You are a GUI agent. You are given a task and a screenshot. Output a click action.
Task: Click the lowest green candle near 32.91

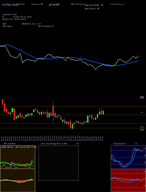pyautogui.click(x=72, y=126)
